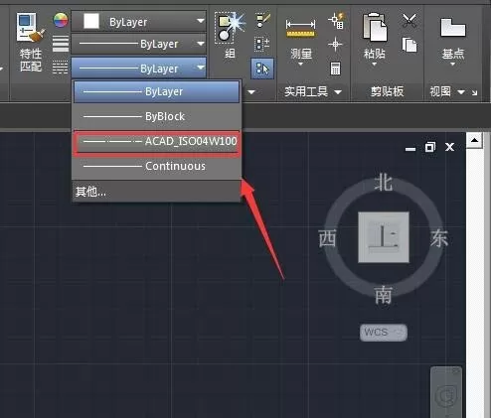This screenshot has width=491, height=418.
Task: Choose the Continuous linetype
Action: point(156,166)
